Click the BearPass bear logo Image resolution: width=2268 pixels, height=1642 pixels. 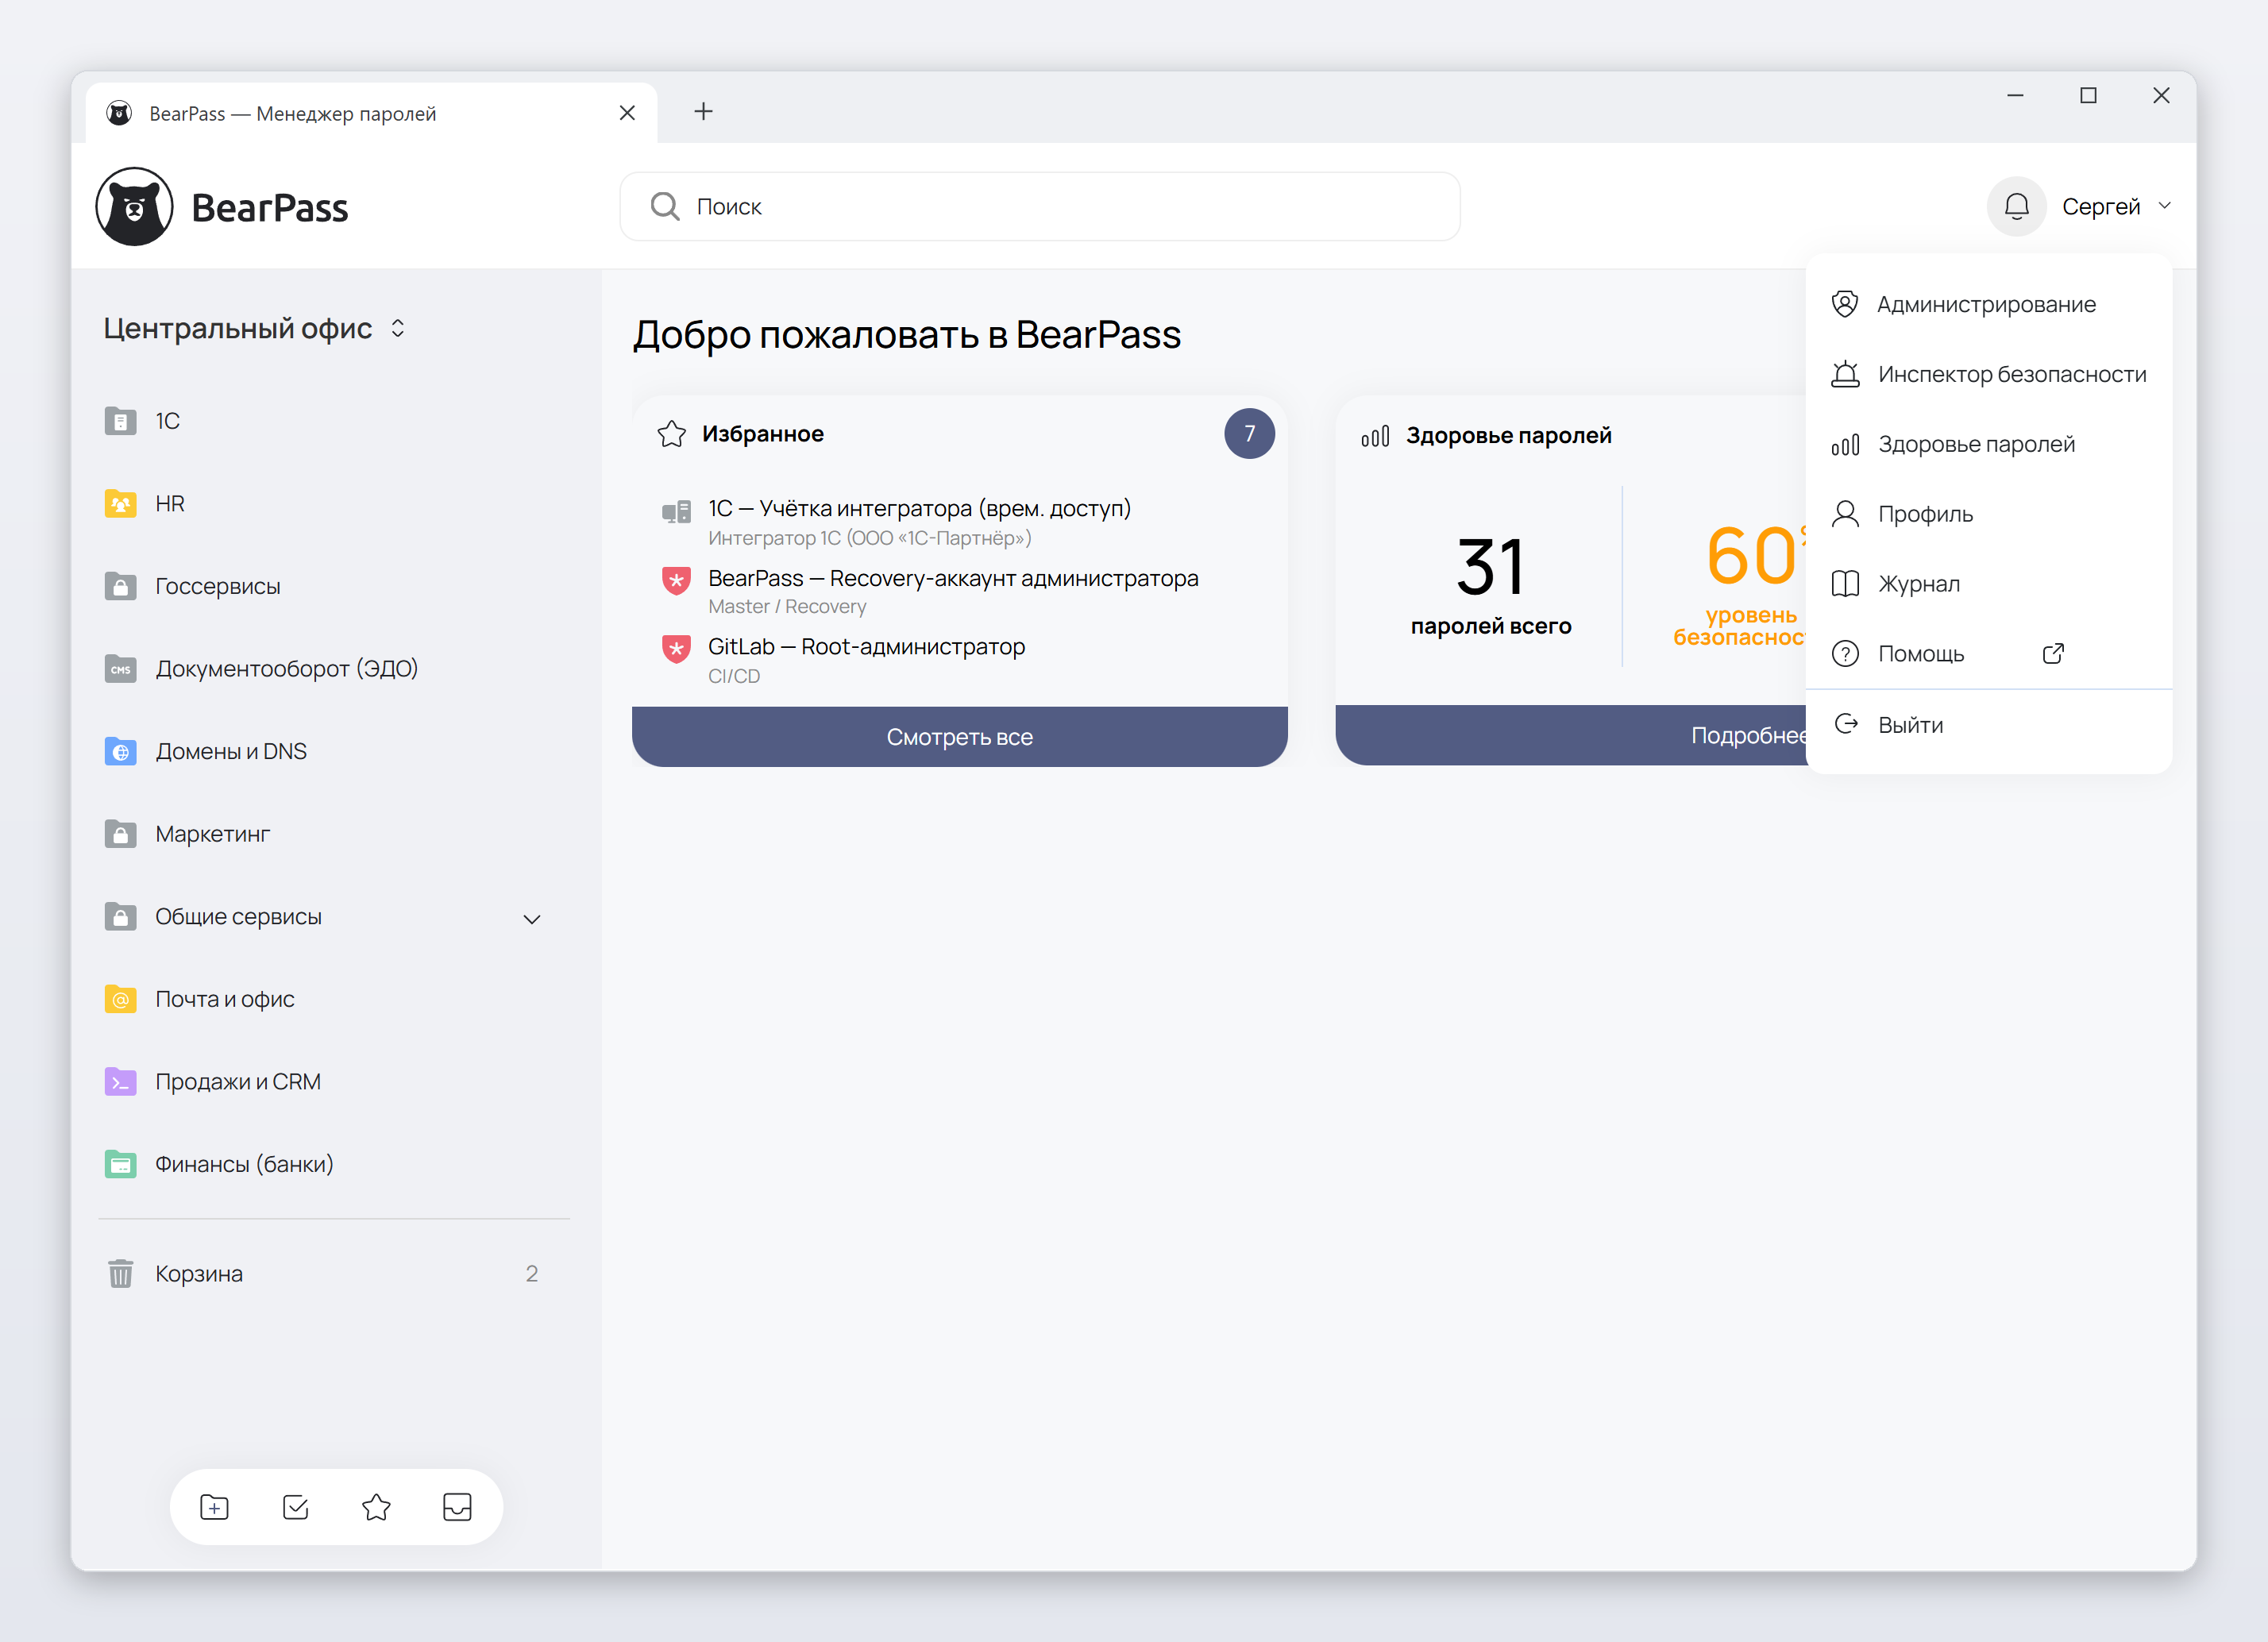point(134,206)
